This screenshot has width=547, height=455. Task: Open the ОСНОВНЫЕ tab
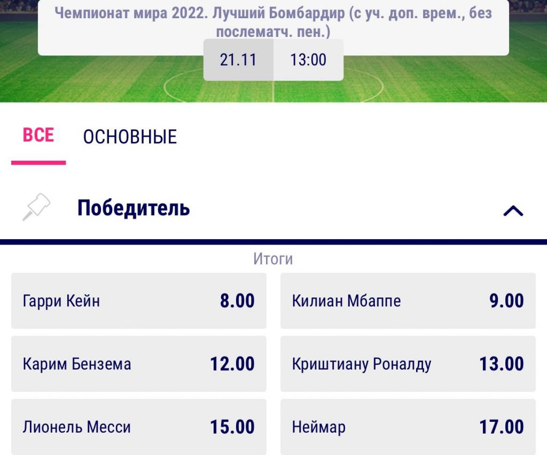pos(130,137)
